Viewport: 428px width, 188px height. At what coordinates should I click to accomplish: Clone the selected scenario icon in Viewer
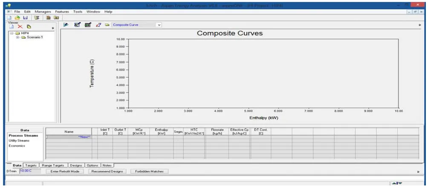click(29, 27)
